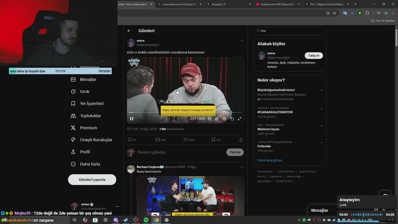Expand footer Daha fazla options
This screenshot has height=224, width=398.
point(265,181)
